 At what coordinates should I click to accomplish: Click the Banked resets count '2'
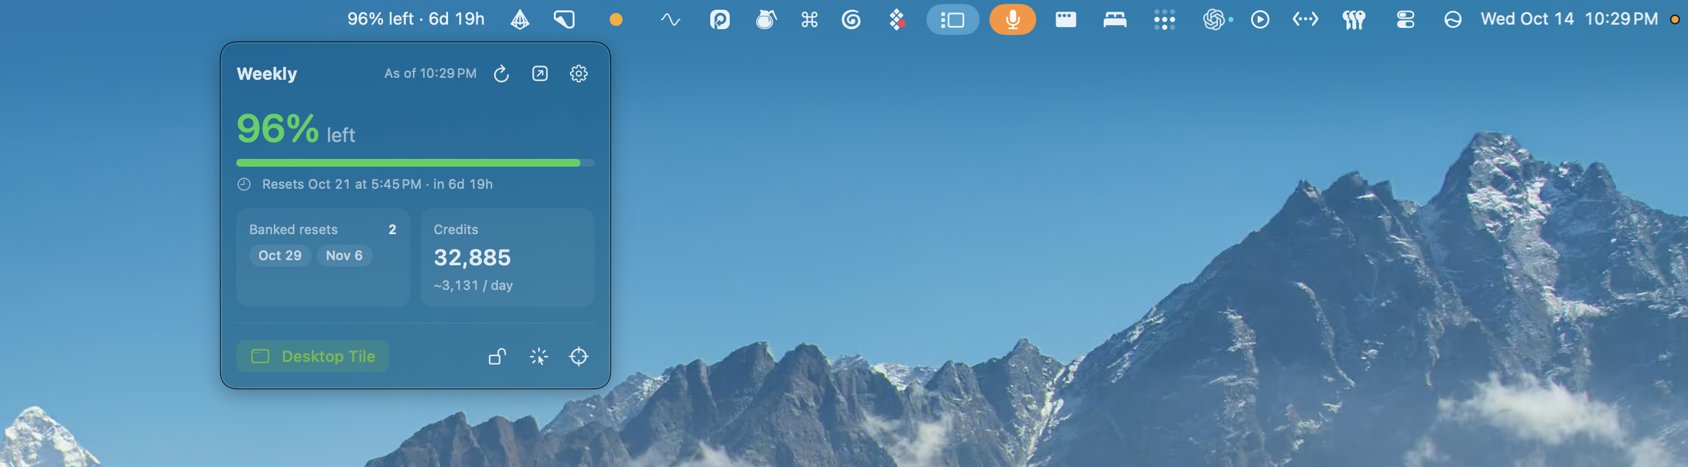click(393, 229)
